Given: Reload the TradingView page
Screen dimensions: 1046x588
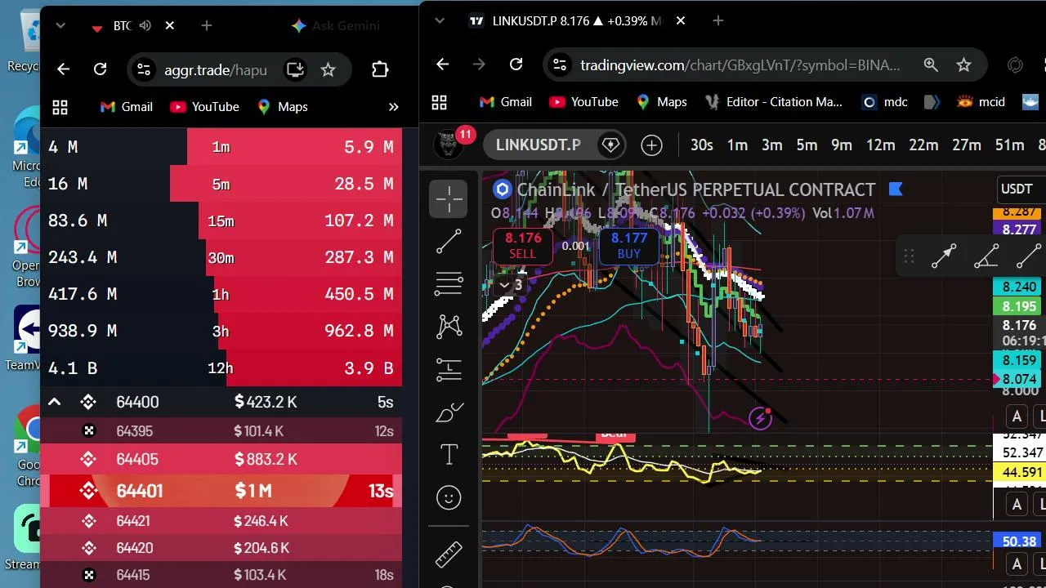Looking at the screenshot, I should tap(516, 65).
